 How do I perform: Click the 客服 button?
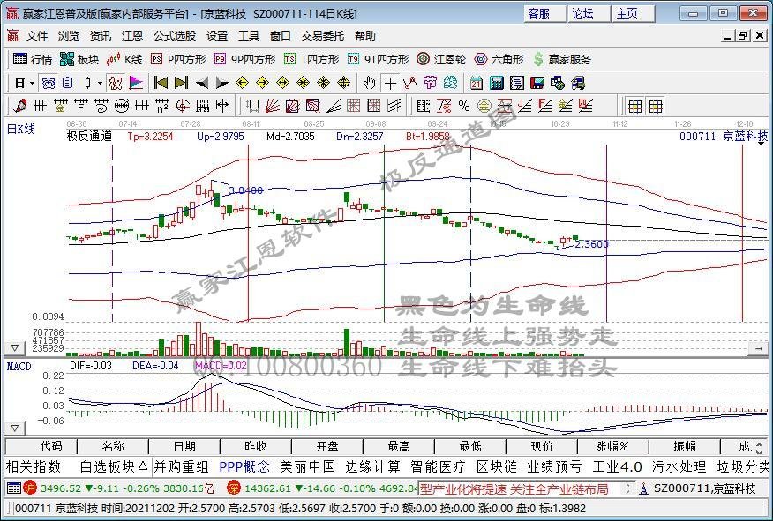(544, 13)
